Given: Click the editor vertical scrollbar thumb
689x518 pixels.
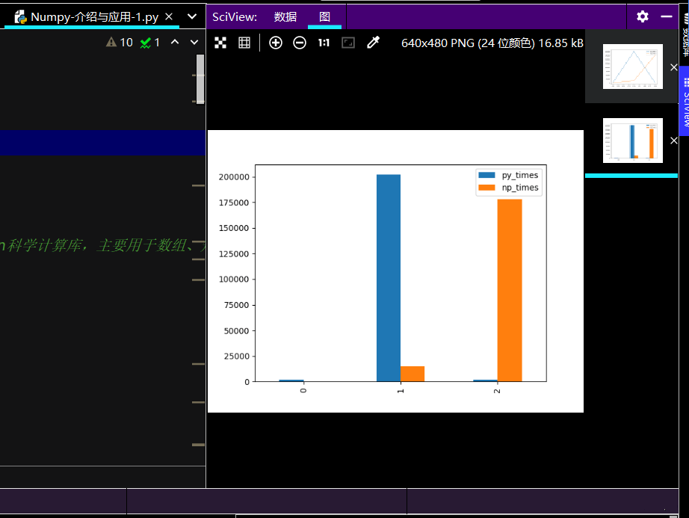Looking at the screenshot, I should 200,78.
